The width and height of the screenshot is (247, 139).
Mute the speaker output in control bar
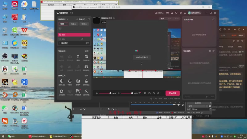pyautogui.click(x=119, y=93)
